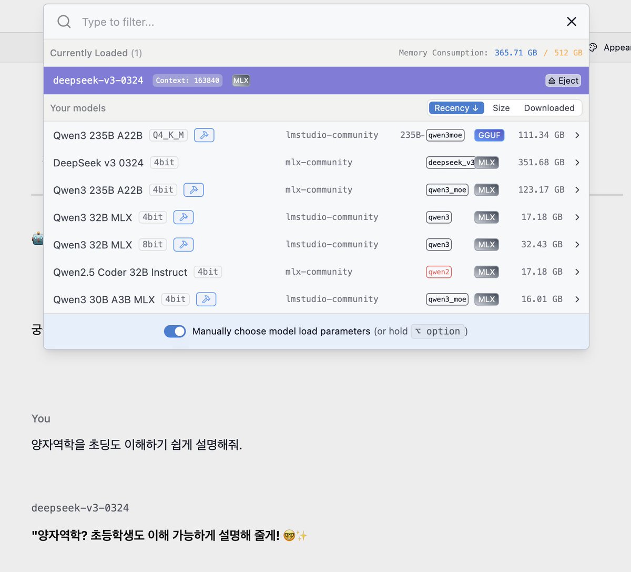Screen dimensions: 631x572
Task: Expand Qwen3 30B A3B MLX chevron
Action: pyautogui.click(x=577, y=299)
